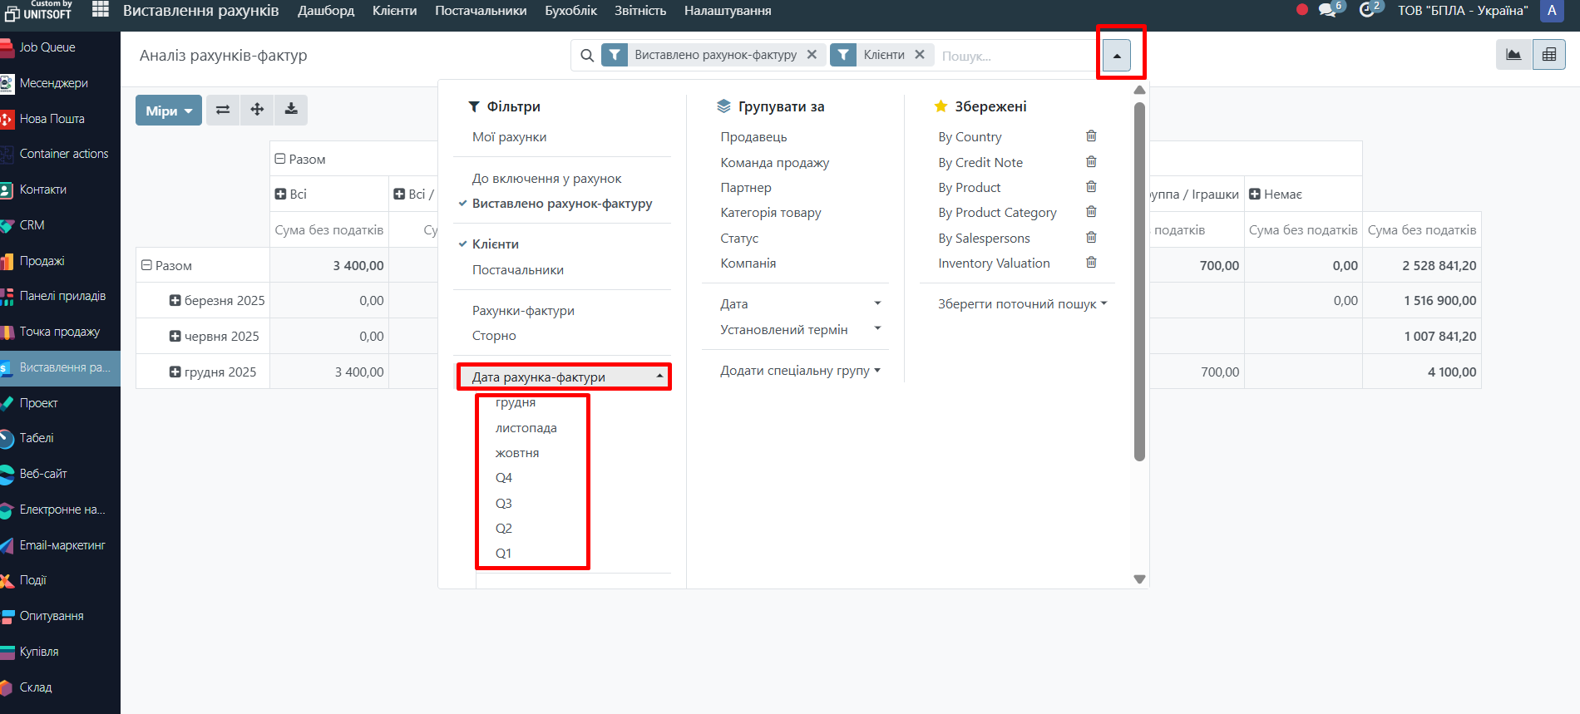Toggle the 'Клієнти' filter off

pyautogui.click(x=495, y=244)
